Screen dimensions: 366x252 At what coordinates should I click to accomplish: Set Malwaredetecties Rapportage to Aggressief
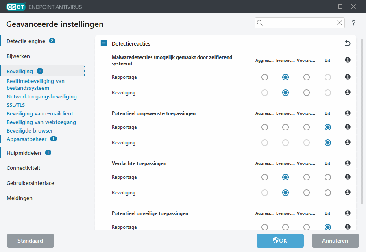point(265,77)
